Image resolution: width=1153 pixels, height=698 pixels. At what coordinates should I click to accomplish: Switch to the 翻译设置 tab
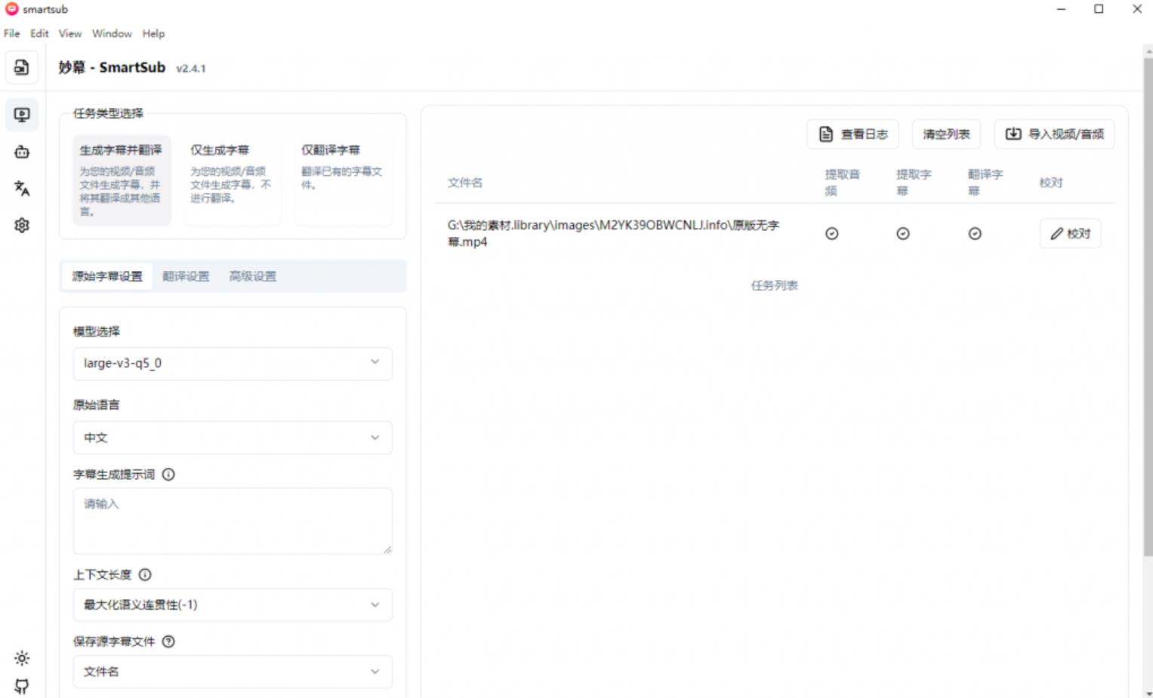186,276
